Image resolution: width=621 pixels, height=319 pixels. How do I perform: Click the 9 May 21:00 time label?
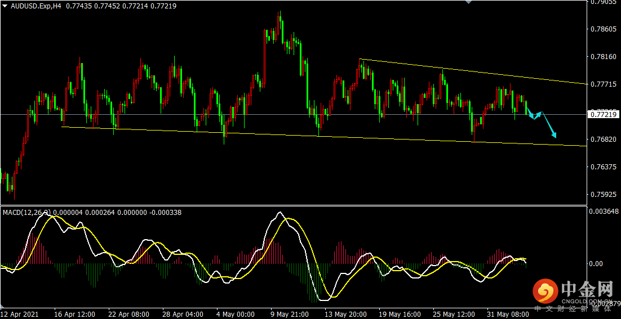pyautogui.click(x=289, y=314)
